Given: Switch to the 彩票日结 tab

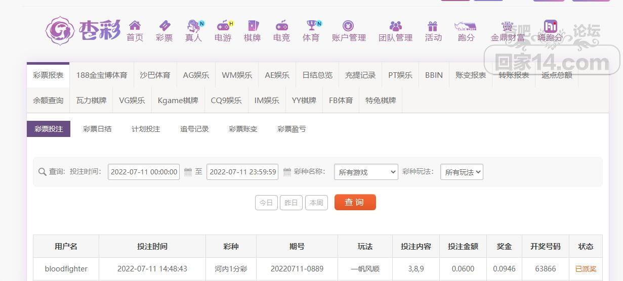Looking at the screenshot, I should tap(97, 129).
